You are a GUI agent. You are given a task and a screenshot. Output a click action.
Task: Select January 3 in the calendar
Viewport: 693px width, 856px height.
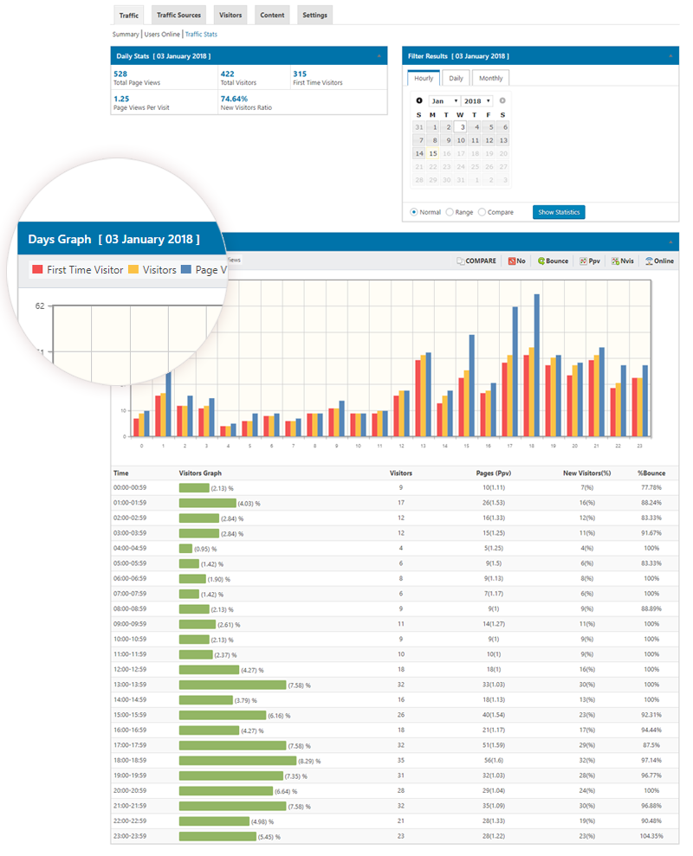coord(462,127)
